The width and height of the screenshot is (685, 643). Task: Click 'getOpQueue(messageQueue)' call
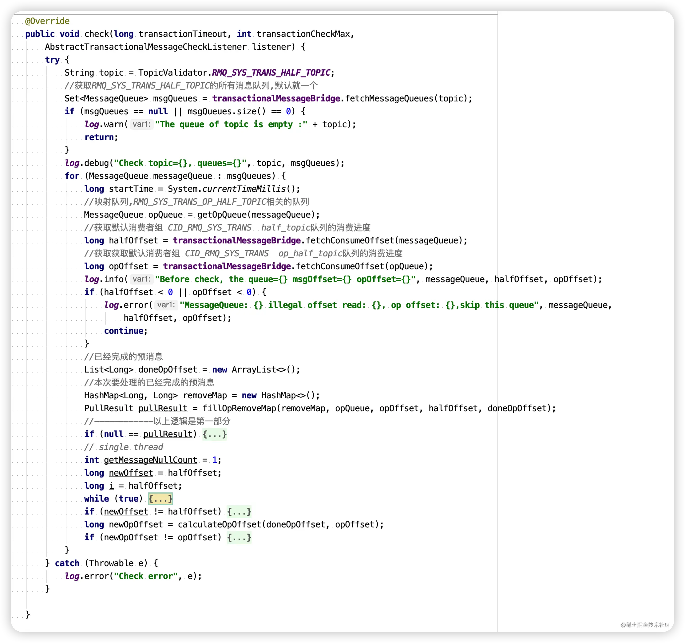point(256,215)
